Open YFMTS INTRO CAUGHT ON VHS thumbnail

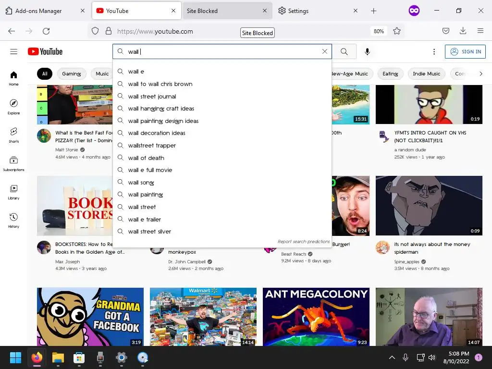coord(429,104)
